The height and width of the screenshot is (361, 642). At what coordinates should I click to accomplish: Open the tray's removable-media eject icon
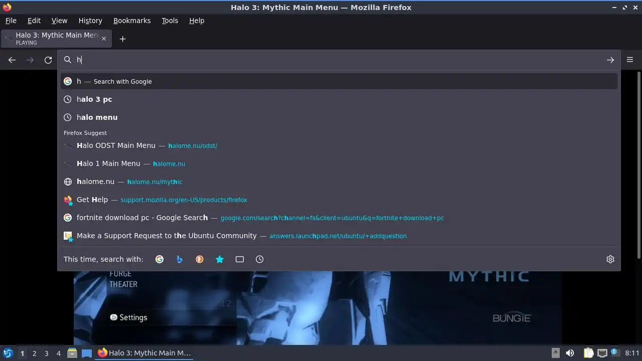(555, 353)
